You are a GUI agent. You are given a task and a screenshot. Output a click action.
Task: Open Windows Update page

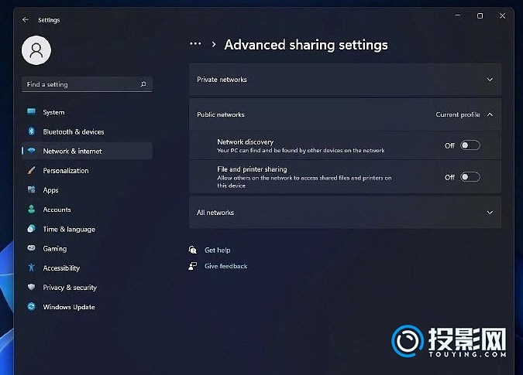87,307
